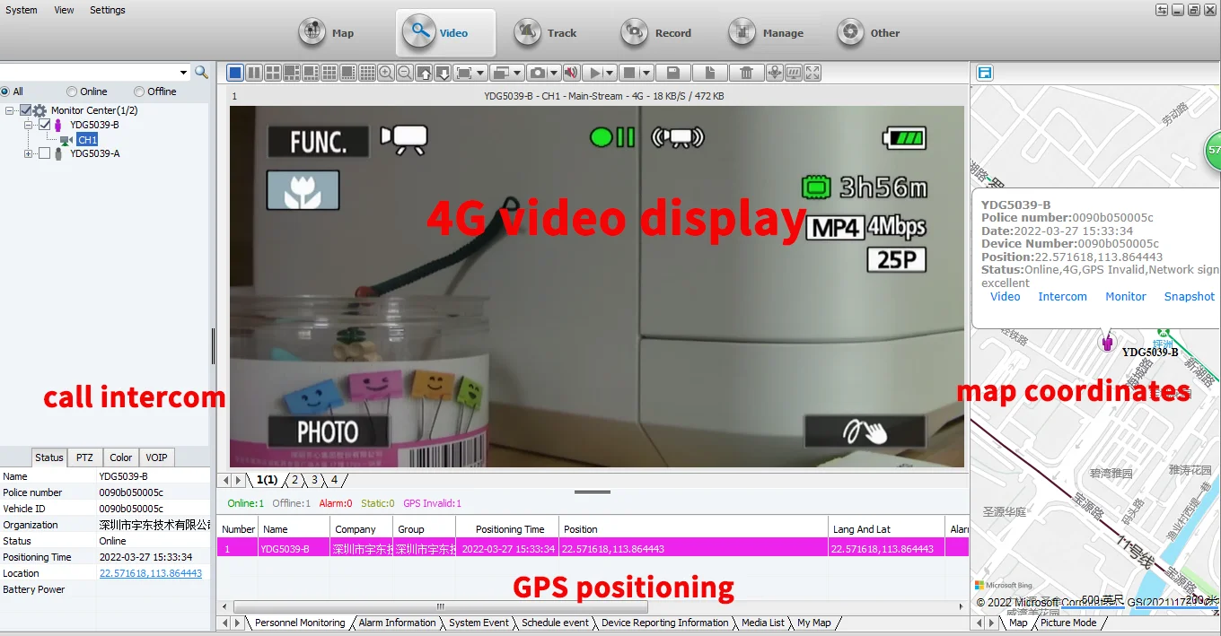This screenshot has height=636, width=1221.
Task: Check the YDG5039-A checkbox
Action: click(45, 153)
